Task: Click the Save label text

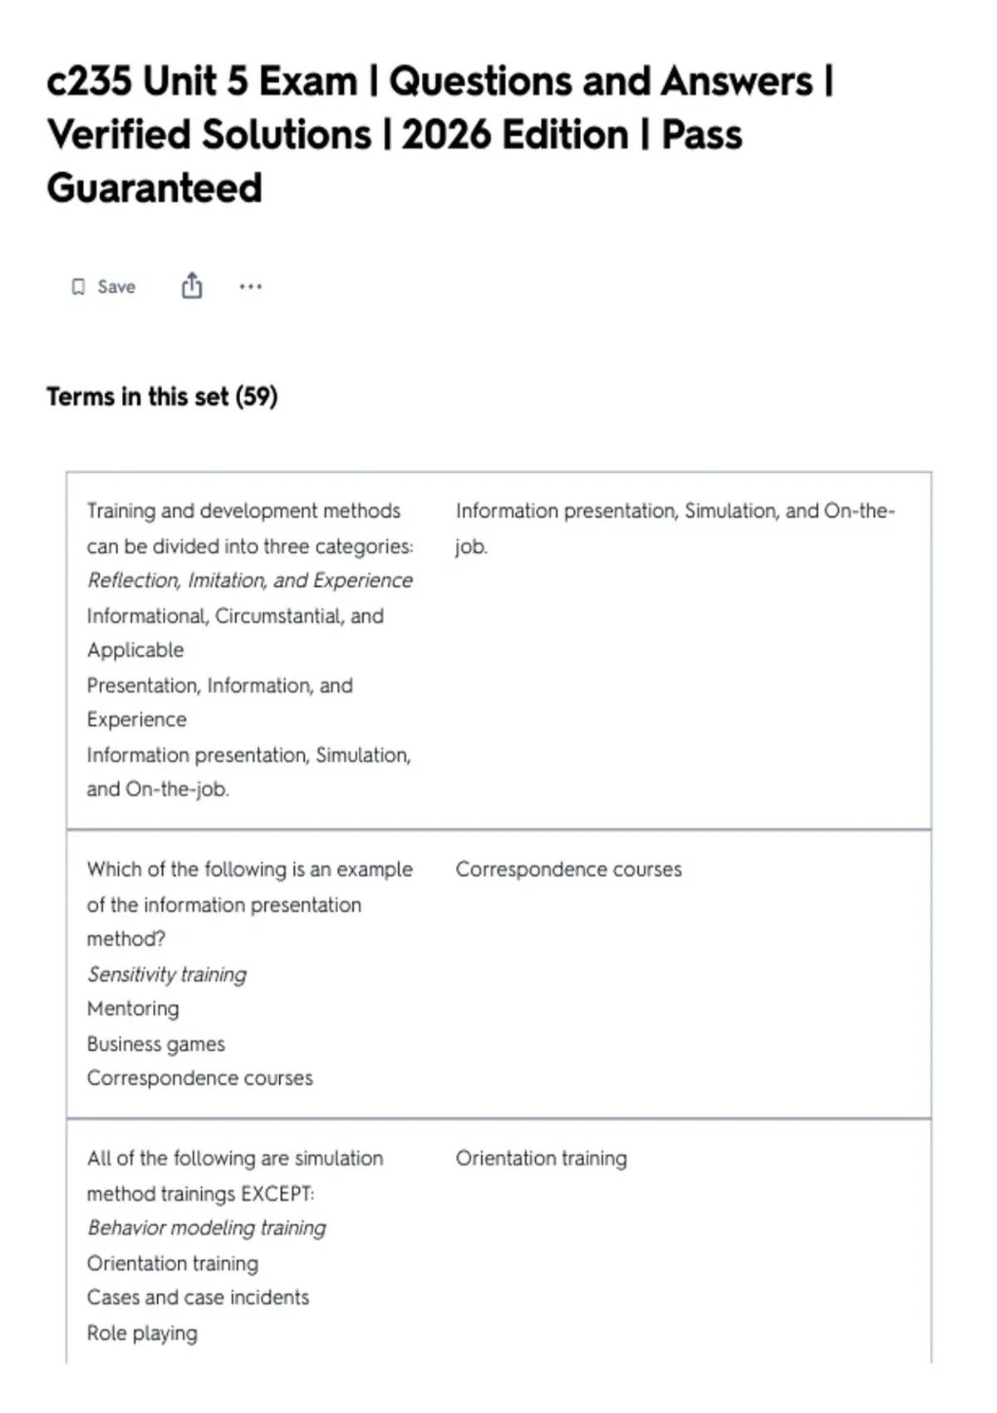Action: 116,287
